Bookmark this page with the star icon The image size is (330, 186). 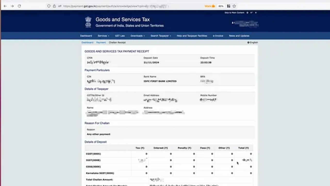(234, 6)
